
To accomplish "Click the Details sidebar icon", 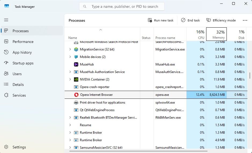I will coord(6,84).
